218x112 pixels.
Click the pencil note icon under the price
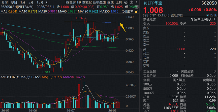tap(208, 15)
